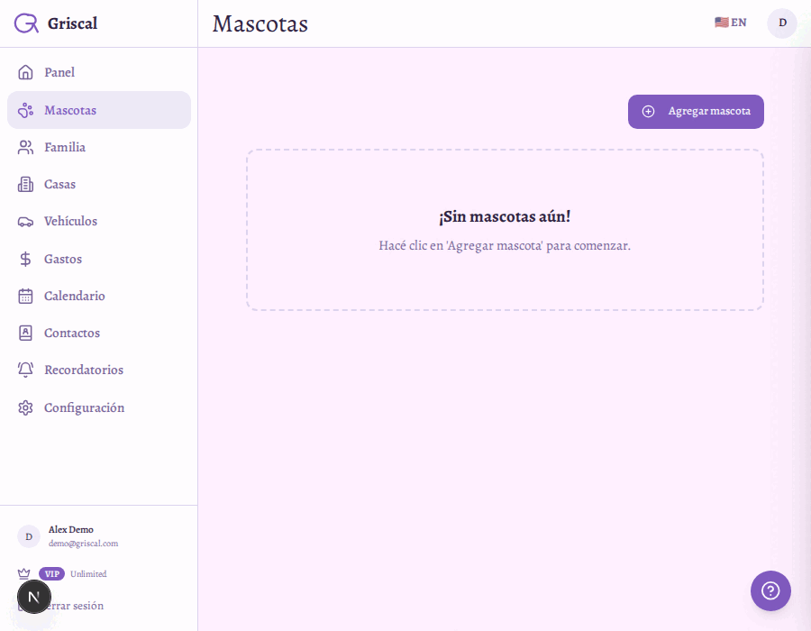Image resolution: width=811 pixels, height=631 pixels.
Task: Navigate to the Gastos menu item
Action: (63, 260)
